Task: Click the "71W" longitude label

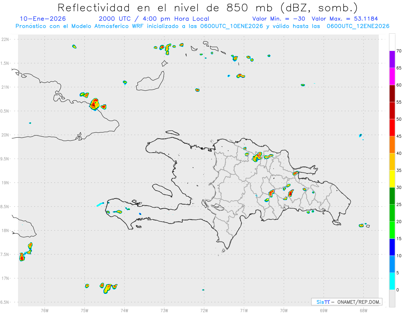Action: (244, 310)
